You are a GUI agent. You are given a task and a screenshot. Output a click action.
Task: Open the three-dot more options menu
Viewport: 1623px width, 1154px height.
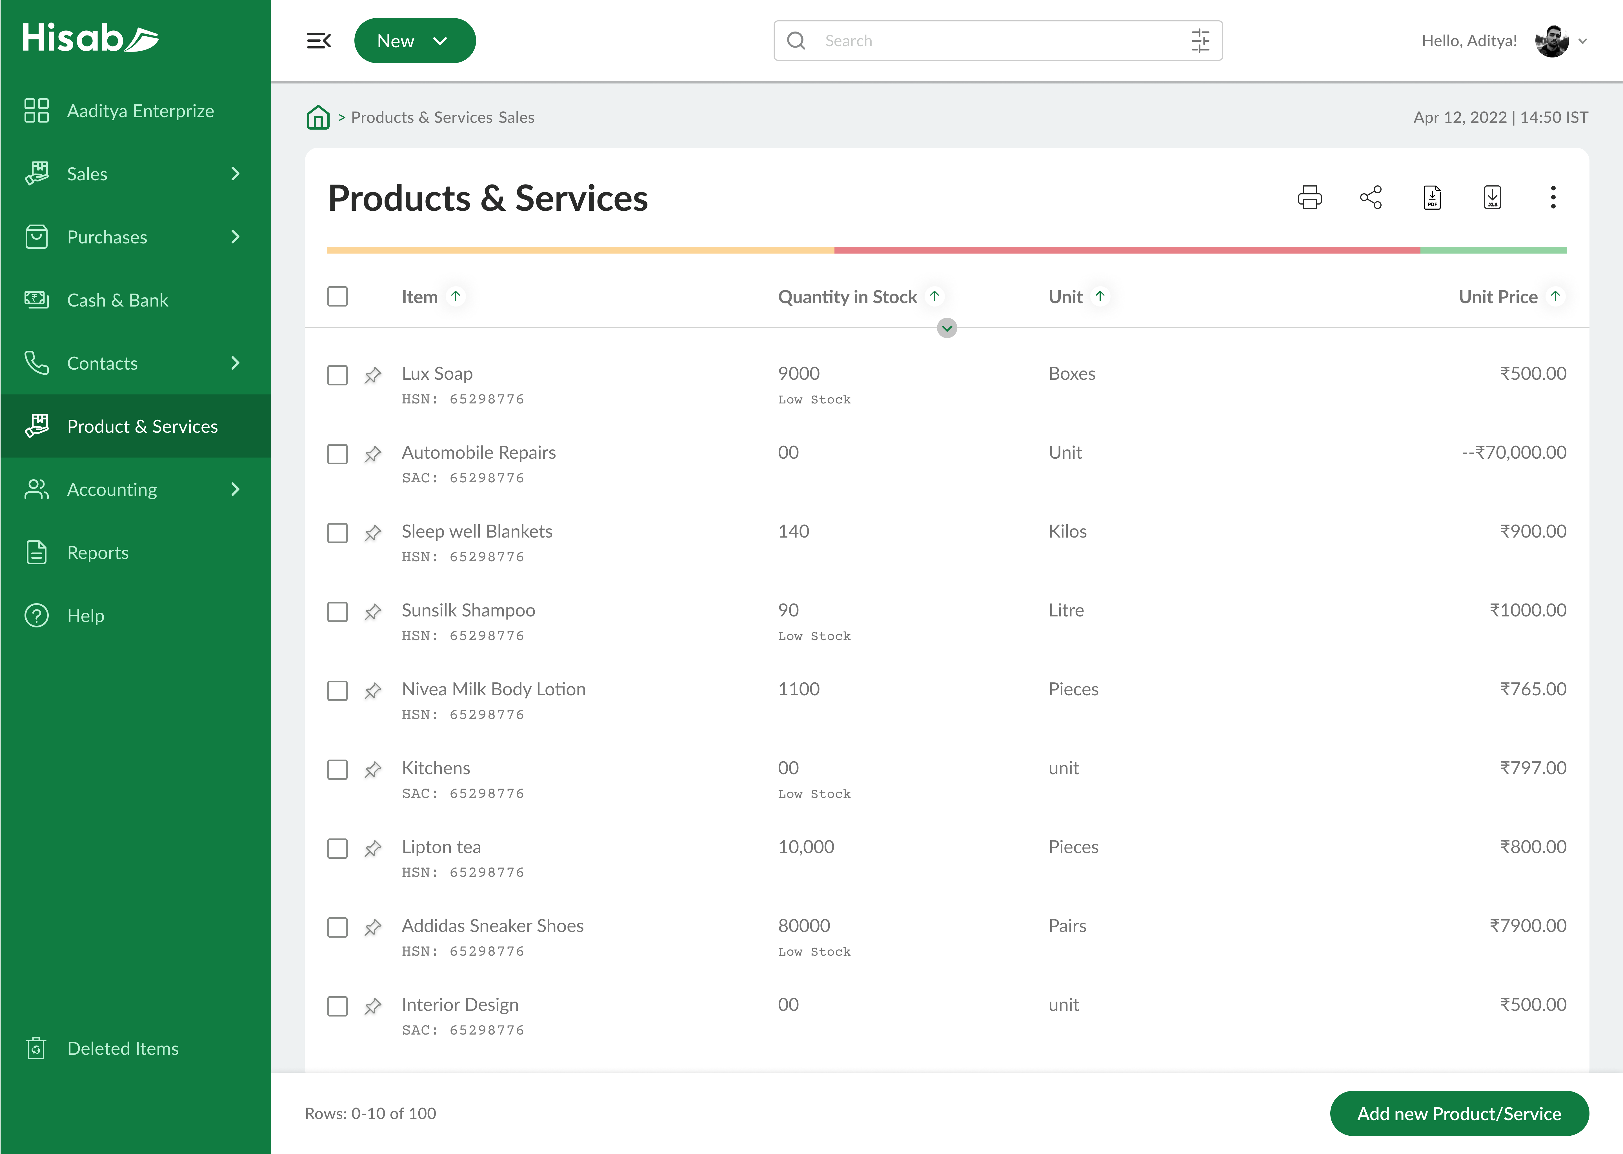[x=1553, y=197]
